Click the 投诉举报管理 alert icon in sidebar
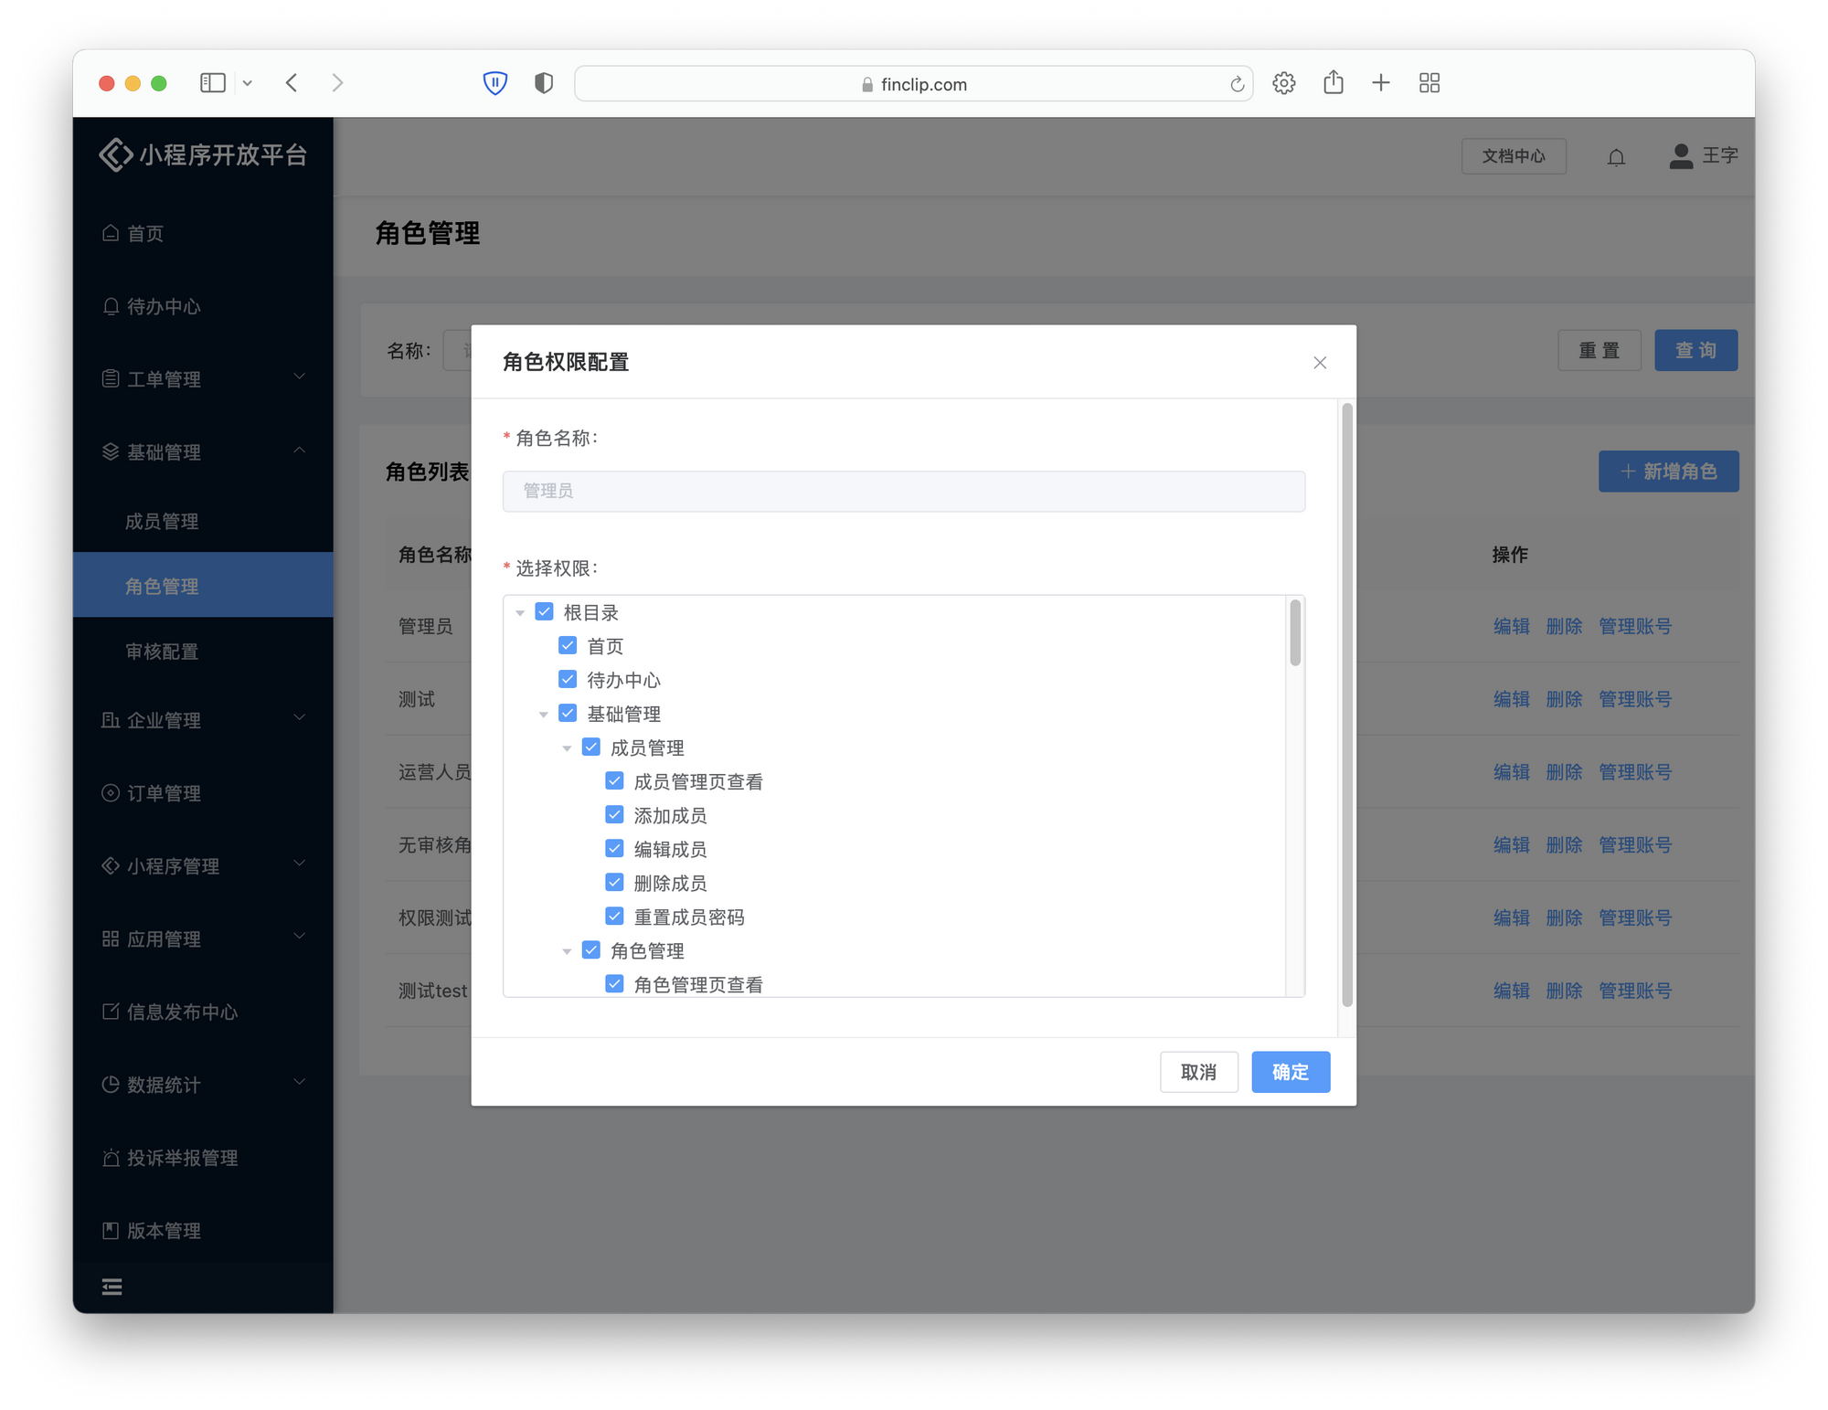Viewport: 1828px width, 1410px height. click(111, 1158)
